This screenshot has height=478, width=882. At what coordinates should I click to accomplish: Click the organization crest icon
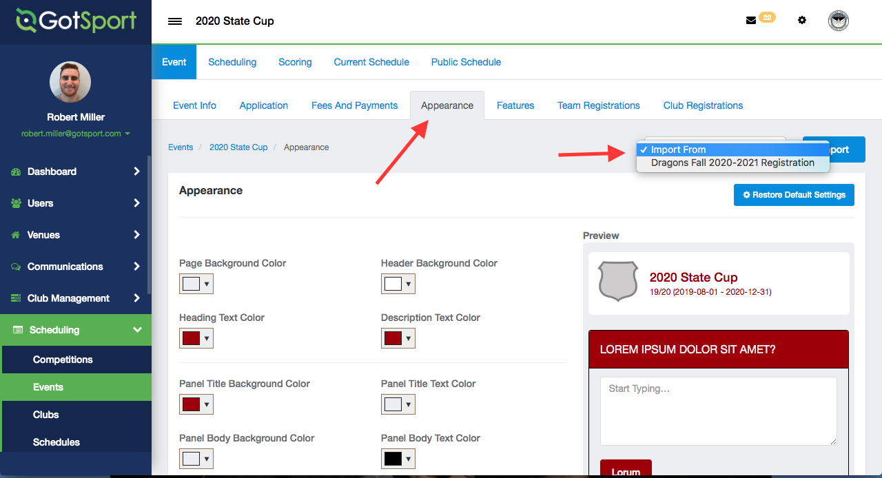tap(839, 21)
